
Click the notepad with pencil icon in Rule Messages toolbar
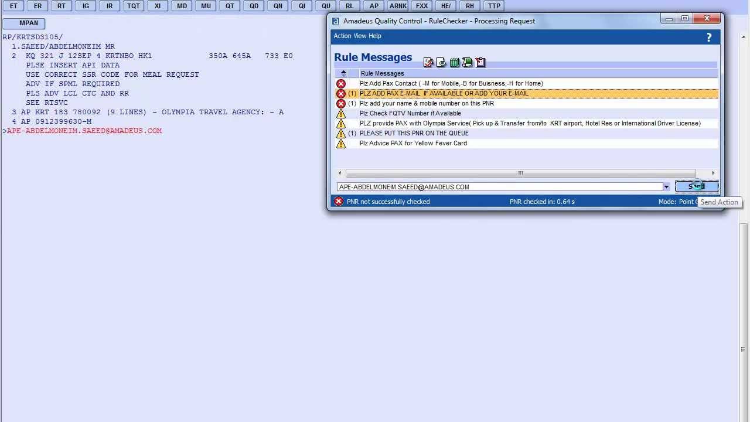(428, 62)
